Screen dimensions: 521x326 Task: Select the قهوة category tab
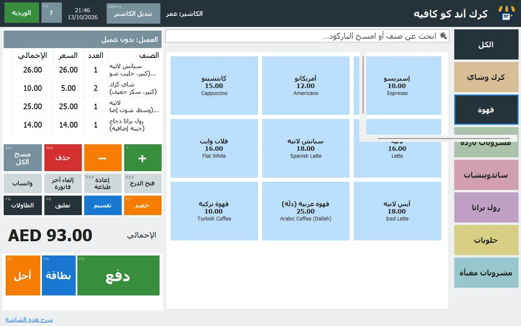tap(486, 110)
